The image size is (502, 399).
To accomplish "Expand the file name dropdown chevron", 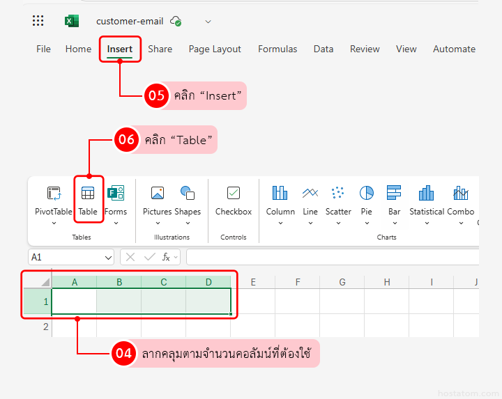I will coord(208,22).
